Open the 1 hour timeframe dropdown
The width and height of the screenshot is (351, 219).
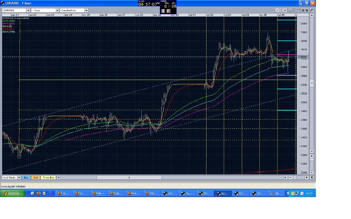click(x=57, y=10)
